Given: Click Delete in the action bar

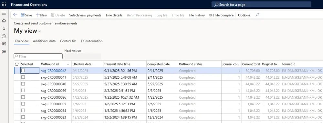Looking at the screenshot, I should point(58,15).
